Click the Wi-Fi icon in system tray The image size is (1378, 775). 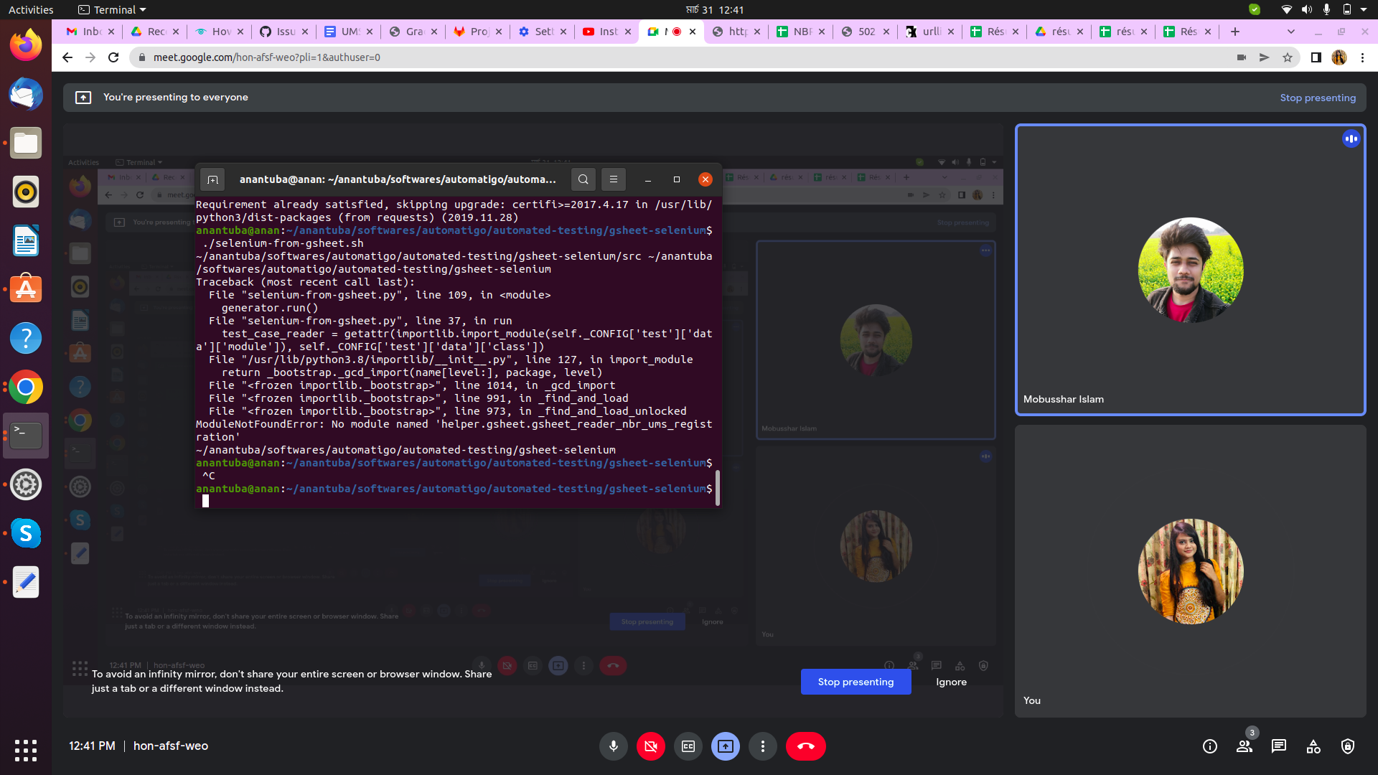tap(1286, 9)
